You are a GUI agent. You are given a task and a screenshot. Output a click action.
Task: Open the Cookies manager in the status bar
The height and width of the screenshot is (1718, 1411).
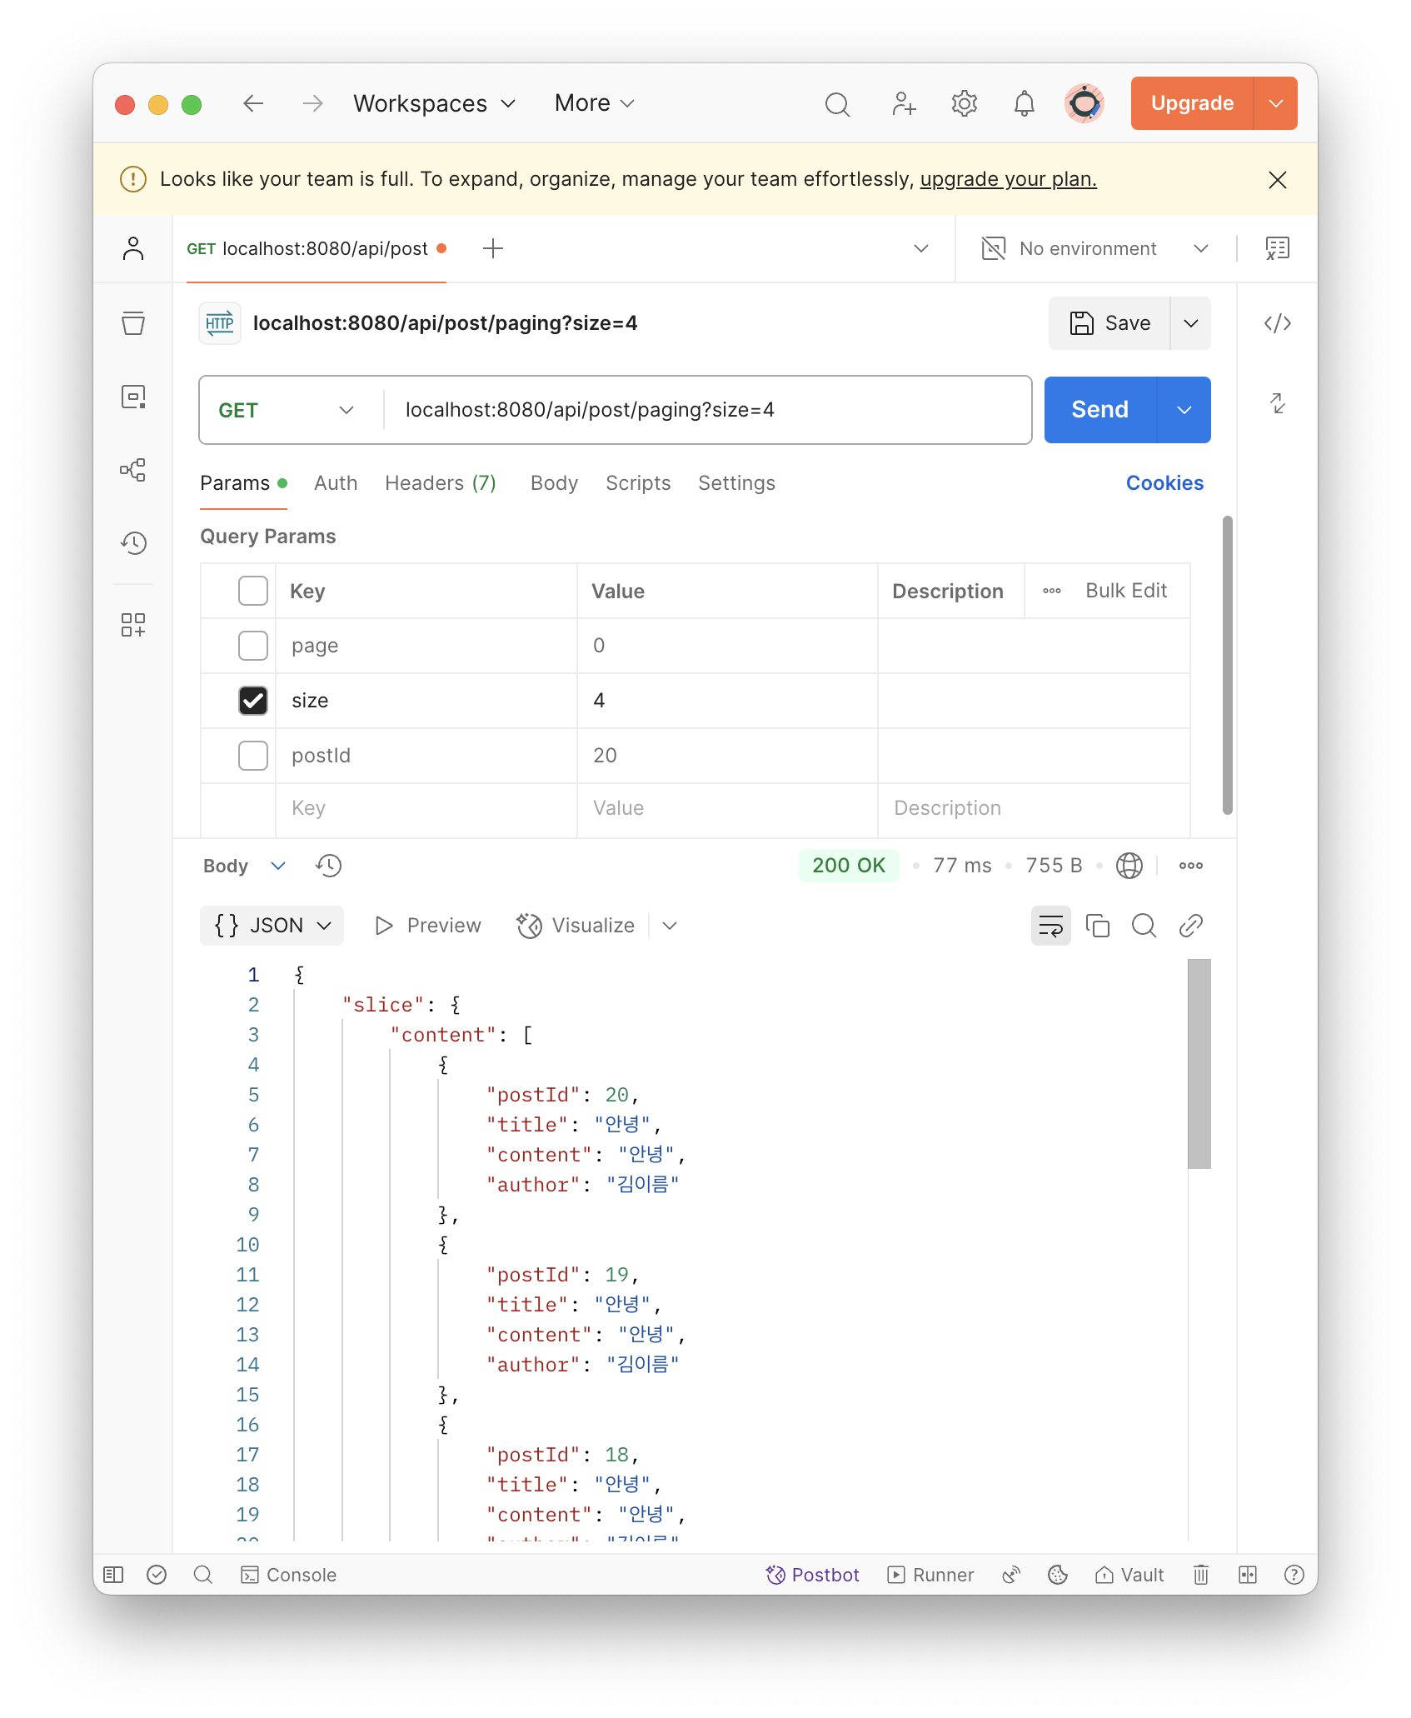tap(1058, 1574)
